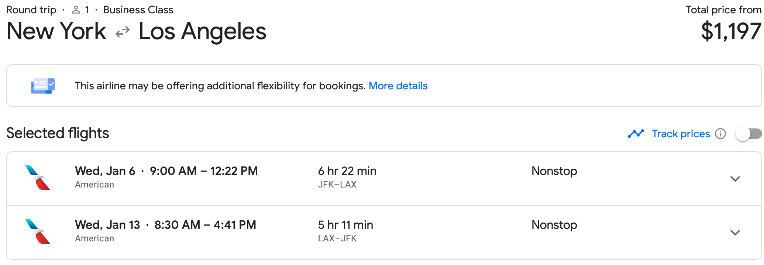Viewport: 764px width, 265px height.
Task: Open More details about booking flexibility
Action: 398,86
